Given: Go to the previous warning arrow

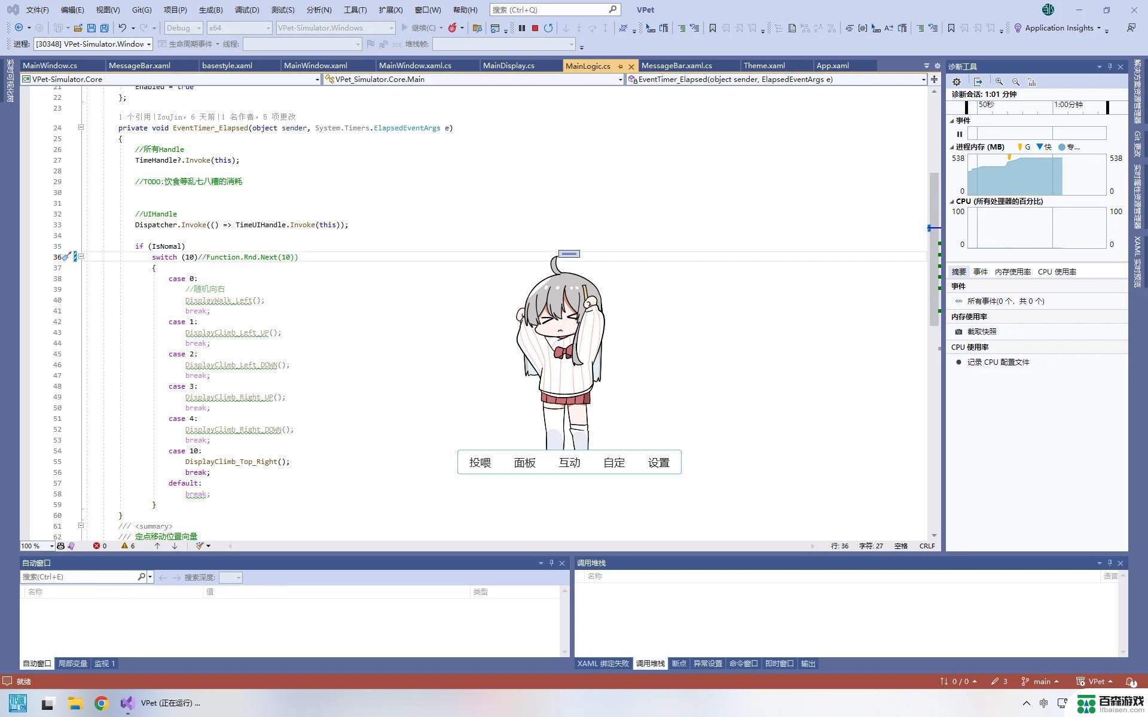Looking at the screenshot, I should (157, 546).
